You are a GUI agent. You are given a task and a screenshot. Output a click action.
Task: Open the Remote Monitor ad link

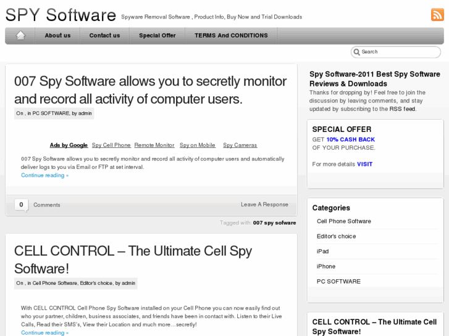[x=154, y=145]
